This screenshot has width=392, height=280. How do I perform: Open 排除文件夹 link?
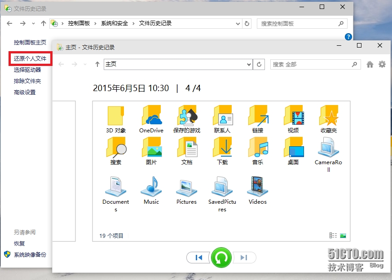27,81
